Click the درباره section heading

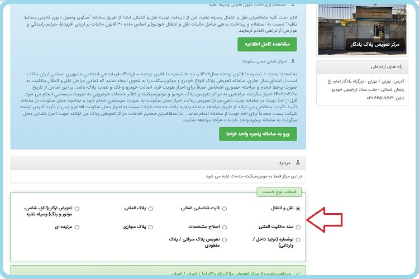(x=284, y=162)
